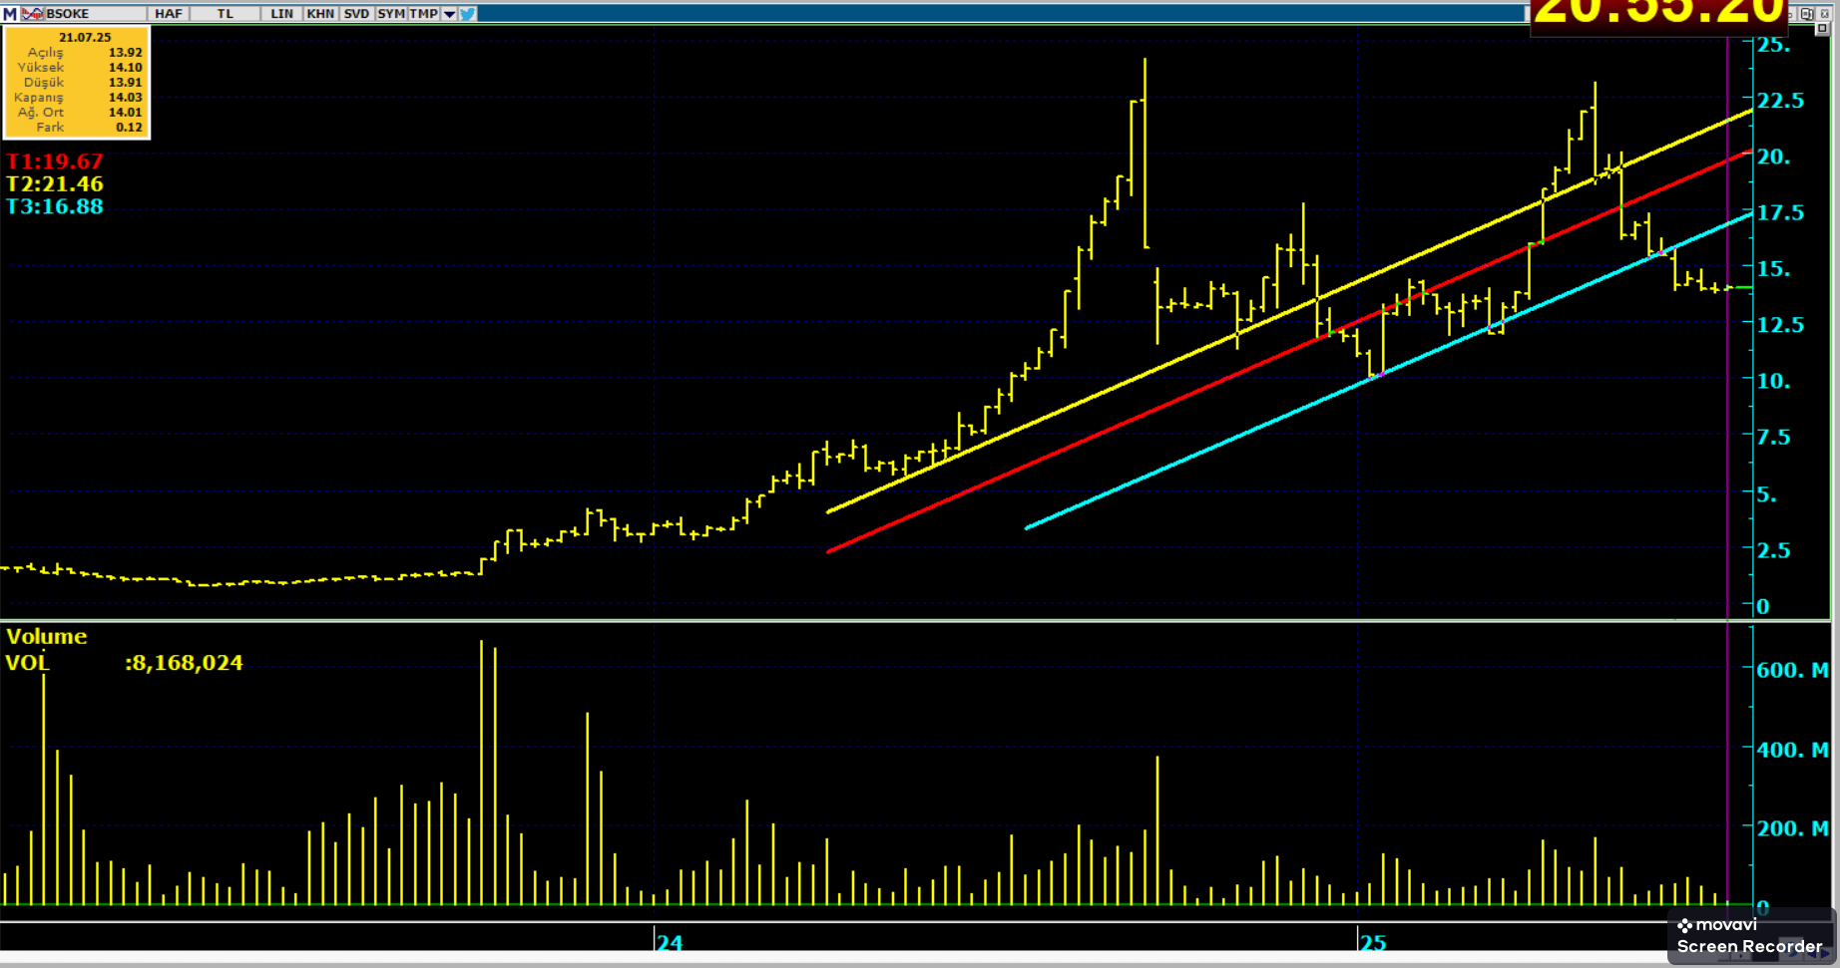Open the chart type icon beside BSOKE
The width and height of the screenshot is (1840, 968).
click(32, 14)
